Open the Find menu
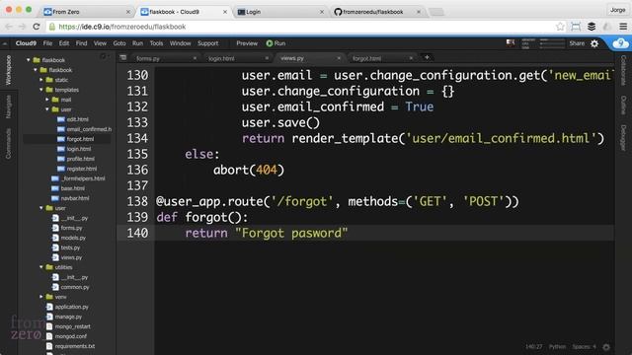The height and width of the screenshot is (355, 632). (x=81, y=43)
